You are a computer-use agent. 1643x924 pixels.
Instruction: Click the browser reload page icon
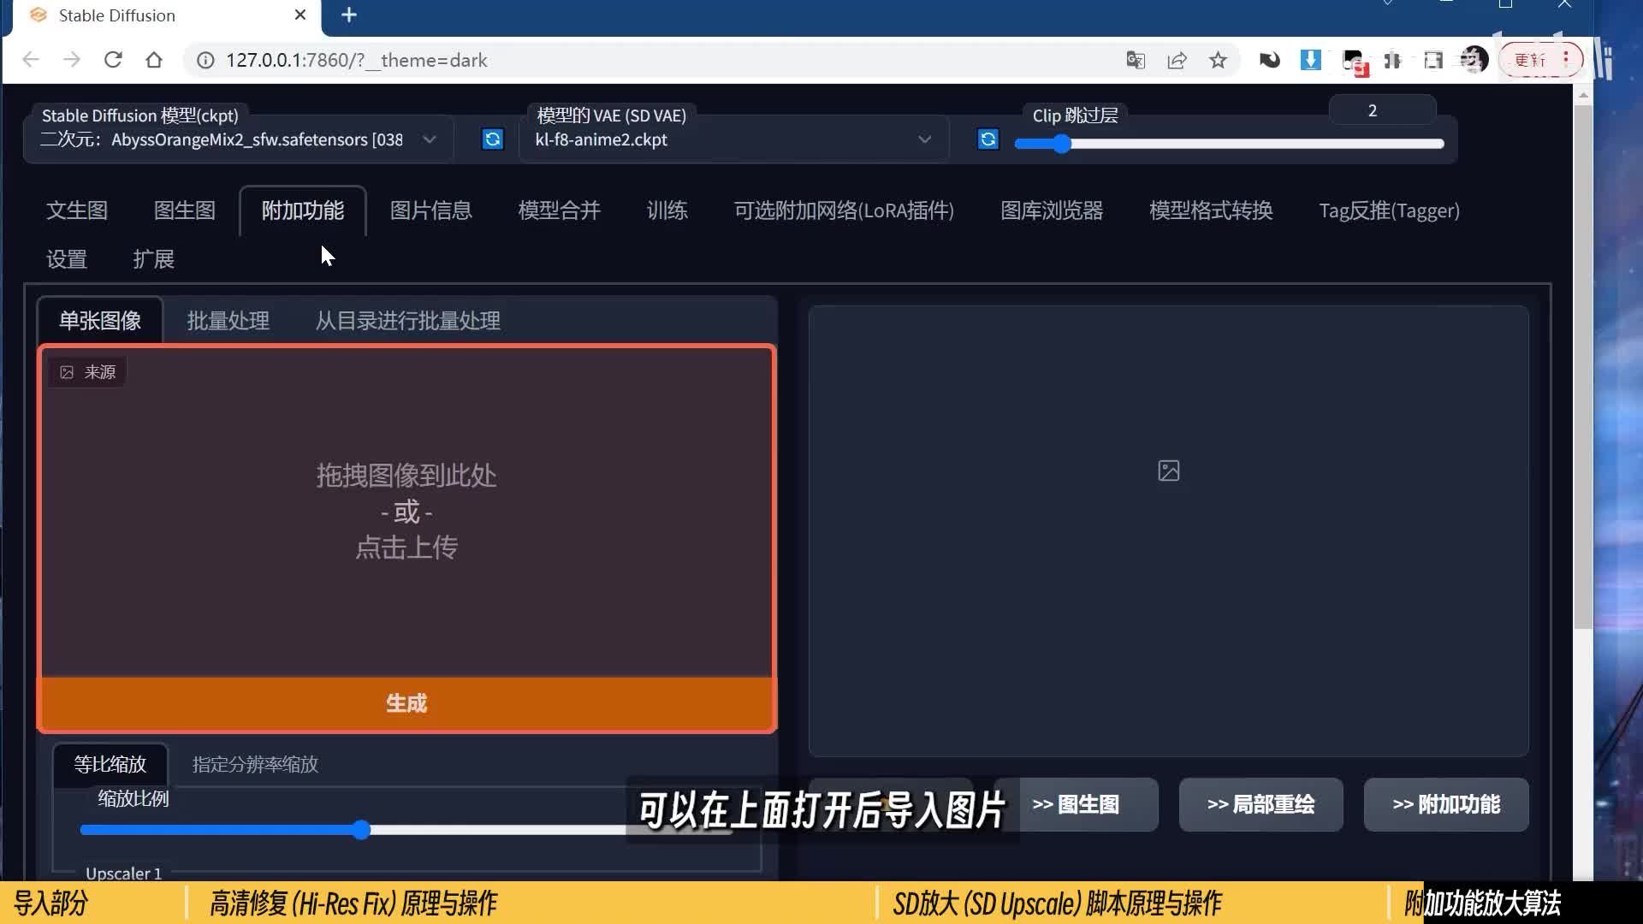point(113,60)
